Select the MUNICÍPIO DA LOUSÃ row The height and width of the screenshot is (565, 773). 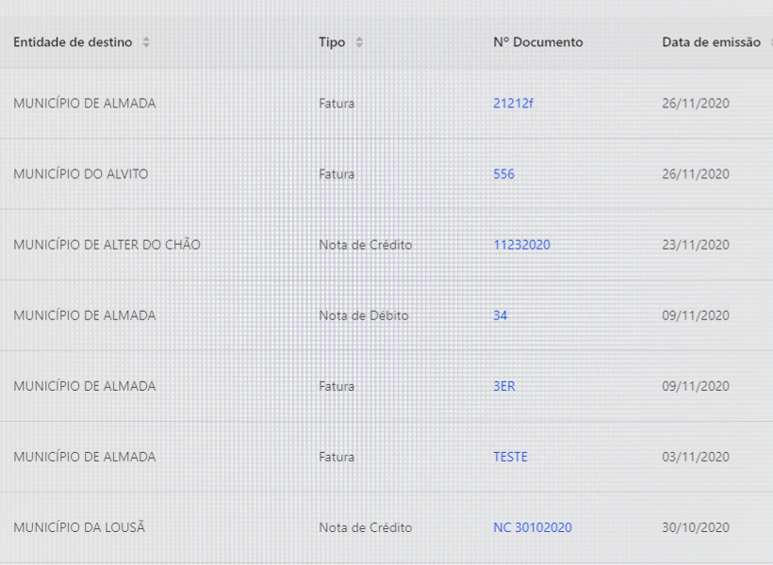(79, 527)
